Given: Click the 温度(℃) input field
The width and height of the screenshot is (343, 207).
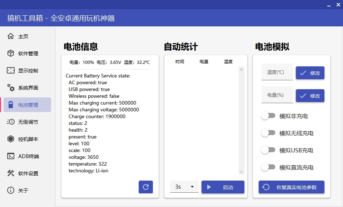Looking at the screenshot, I should 277,72.
